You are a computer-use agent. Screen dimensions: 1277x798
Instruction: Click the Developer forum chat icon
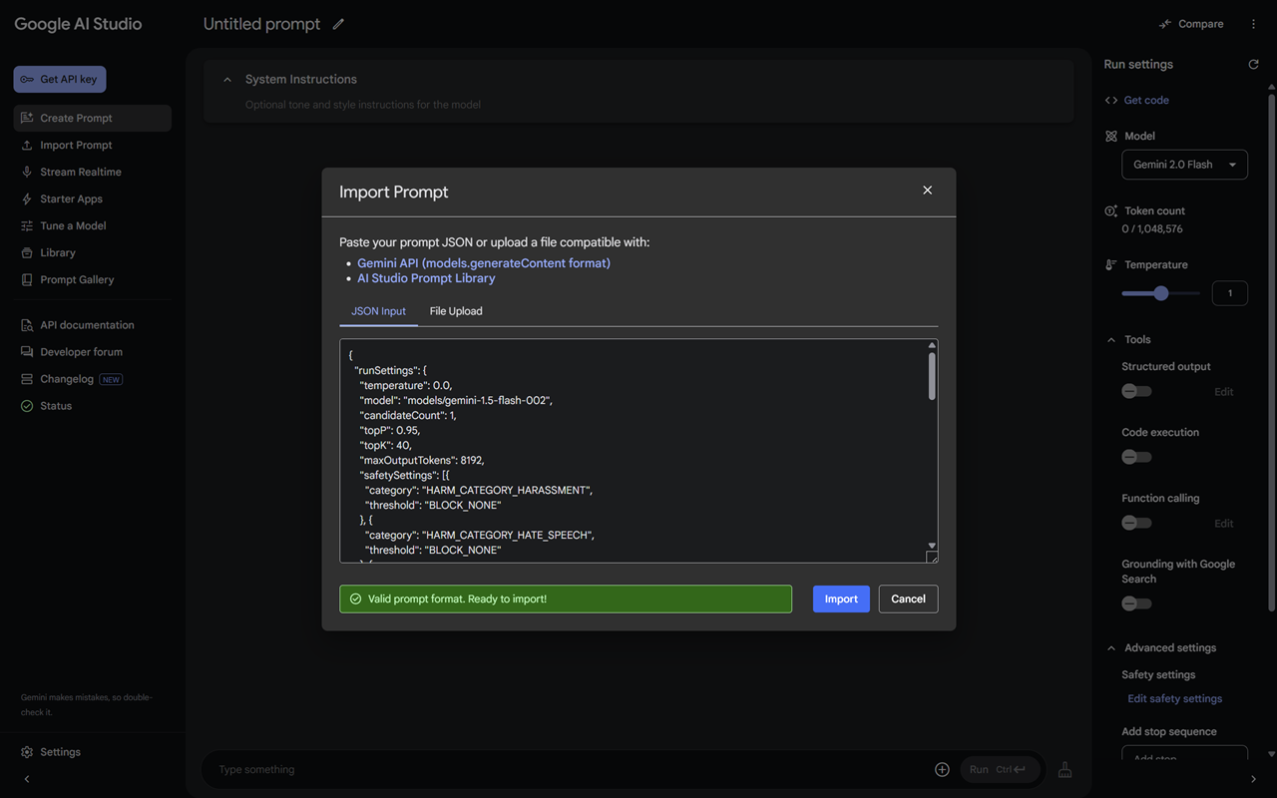[x=27, y=352]
